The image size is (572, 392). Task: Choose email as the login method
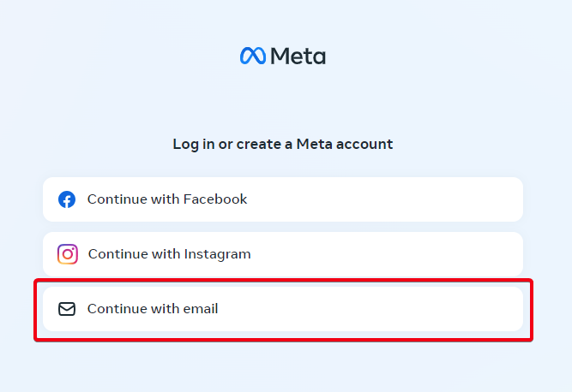(x=283, y=309)
